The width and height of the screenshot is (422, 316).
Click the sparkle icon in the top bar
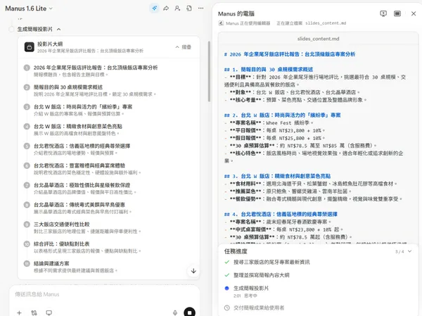pyautogui.click(x=154, y=8)
